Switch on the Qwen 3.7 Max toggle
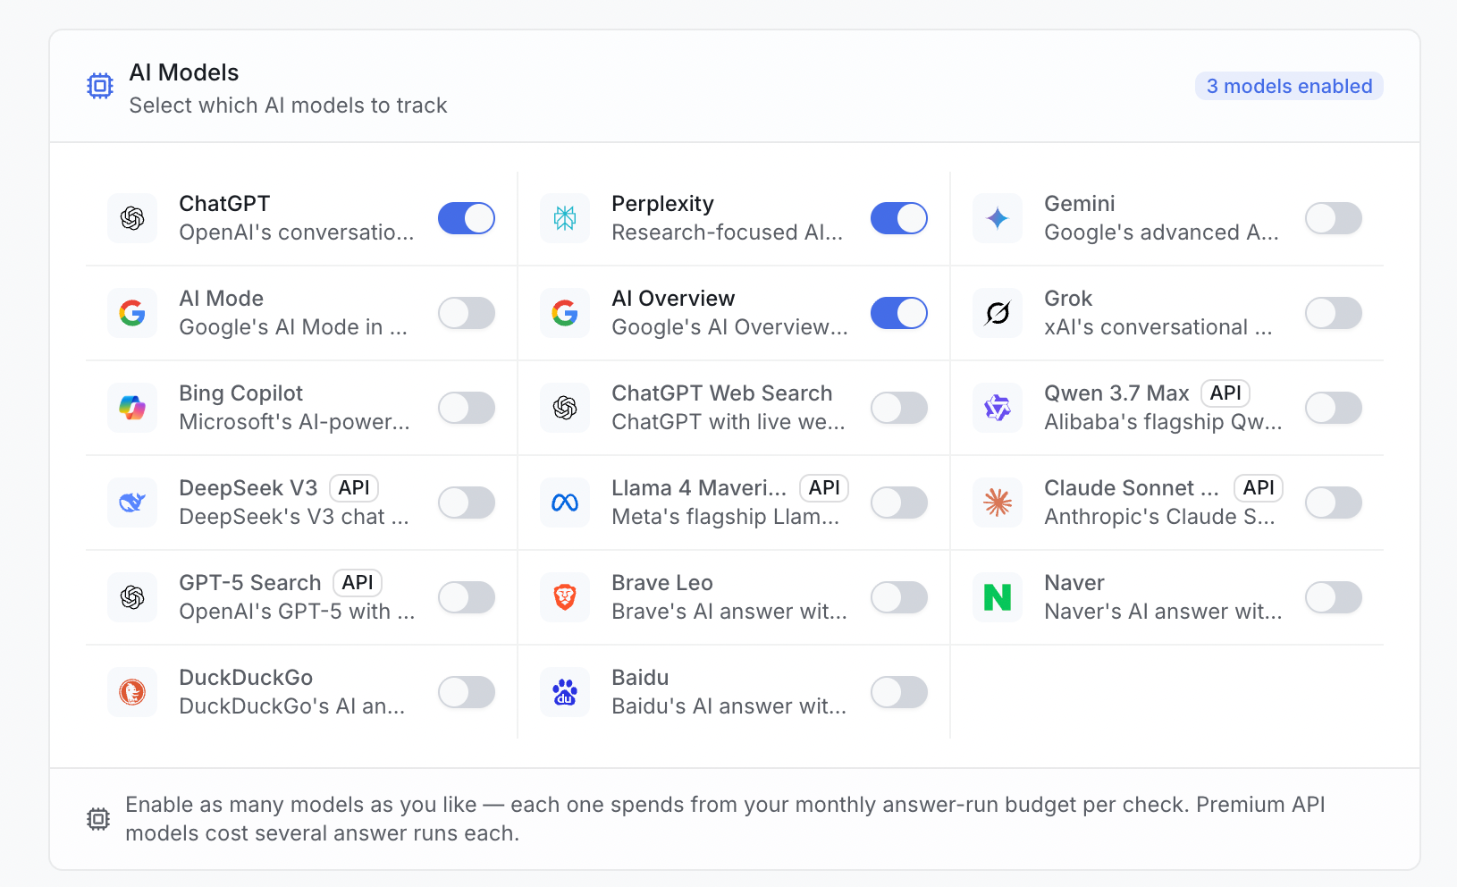Screen dimensions: 1457x887 1334,408
